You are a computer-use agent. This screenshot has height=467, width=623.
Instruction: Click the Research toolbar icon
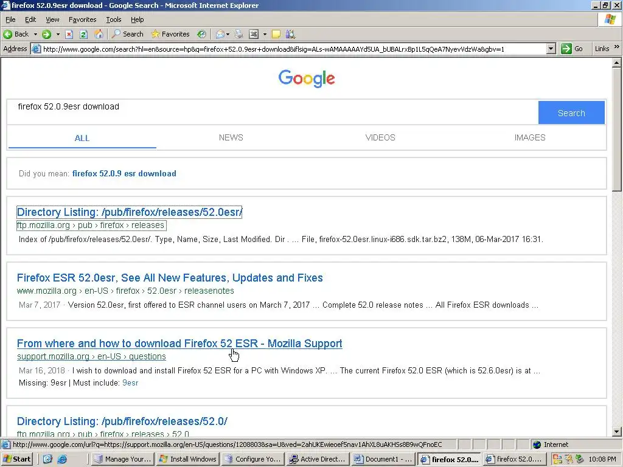click(290, 34)
